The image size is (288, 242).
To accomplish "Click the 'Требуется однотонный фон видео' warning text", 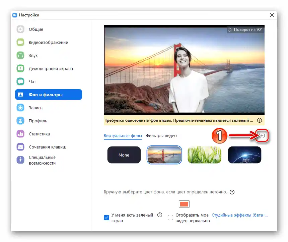I will coord(179,120).
